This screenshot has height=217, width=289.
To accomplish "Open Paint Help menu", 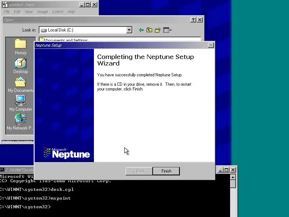I will (x=71, y=12).
